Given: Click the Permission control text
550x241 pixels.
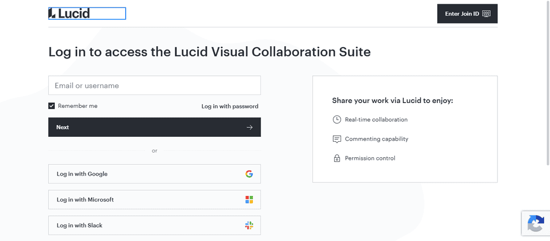Looking at the screenshot, I should pos(370,158).
